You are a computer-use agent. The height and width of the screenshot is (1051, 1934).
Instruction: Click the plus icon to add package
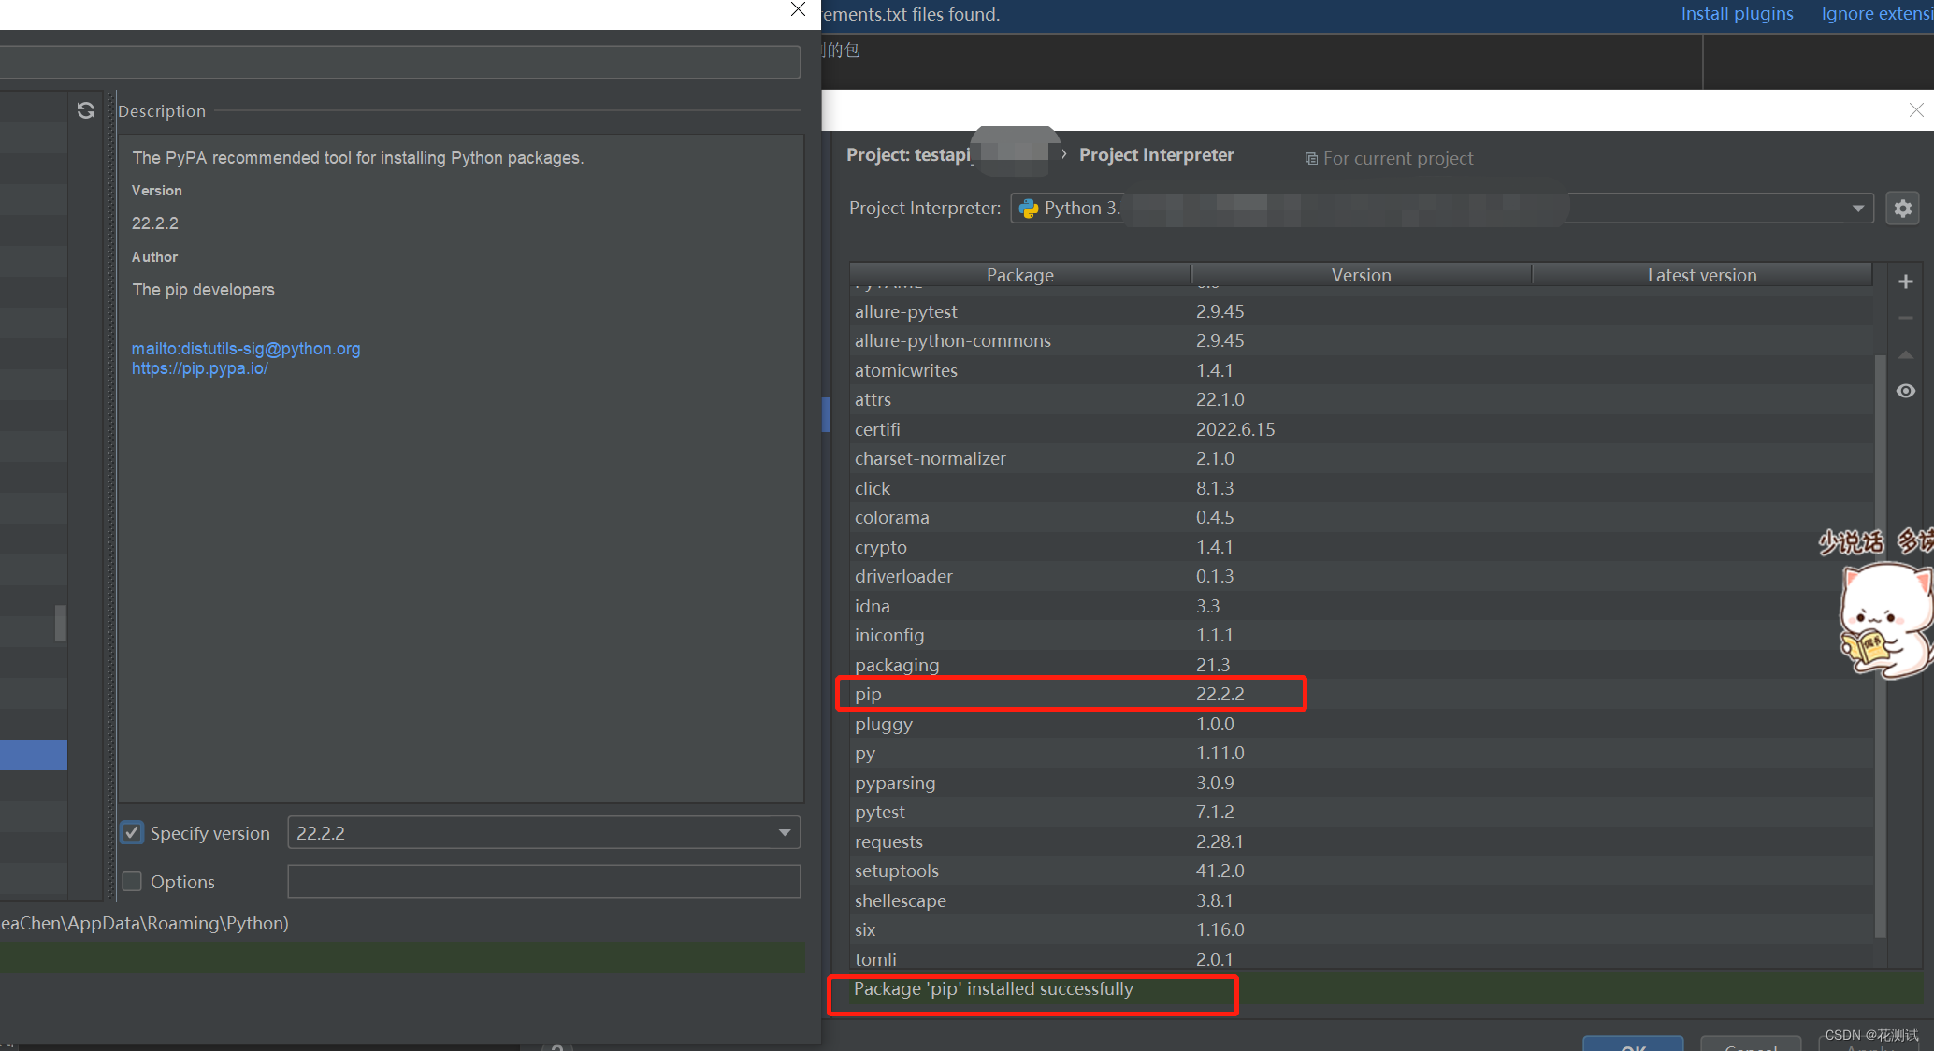(1906, 281)
